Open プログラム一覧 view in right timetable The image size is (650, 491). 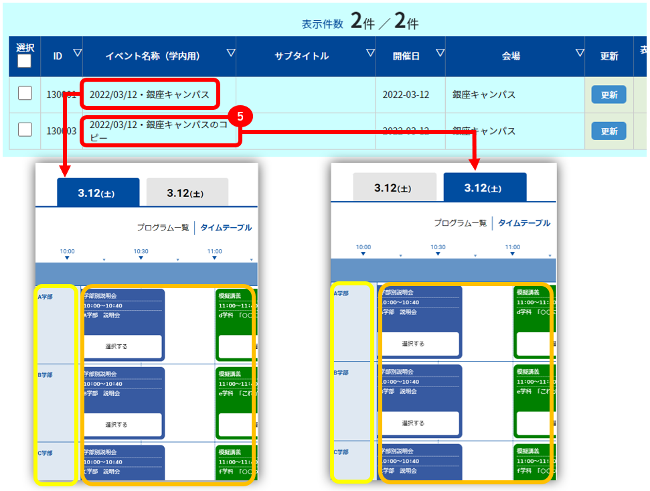[460, 223]
